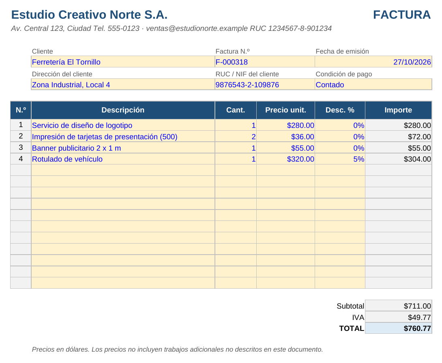Click the 5% discount cell
The height and width of the screenshot is (363, 442).
tap(340, 159)
